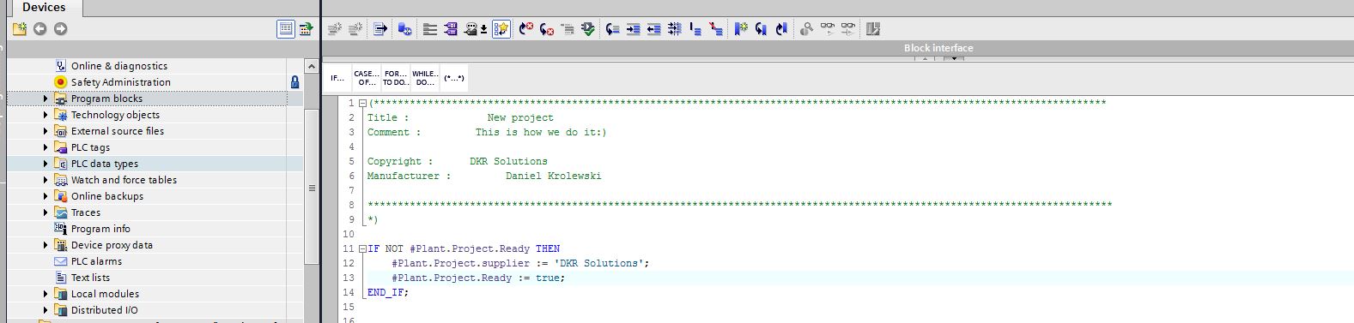Click the blue cylinder with gear toolbar icon

point(405,29)
